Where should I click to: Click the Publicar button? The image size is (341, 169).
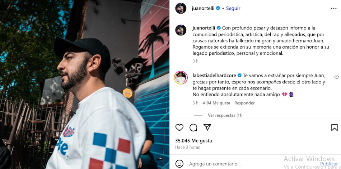(x=329, y=164)
